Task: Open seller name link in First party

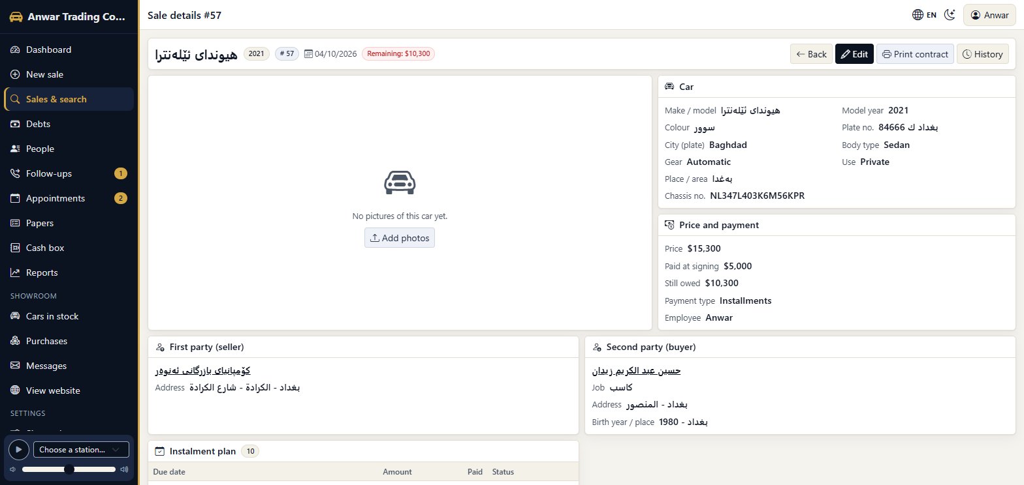Action: (x=203, y=371)
